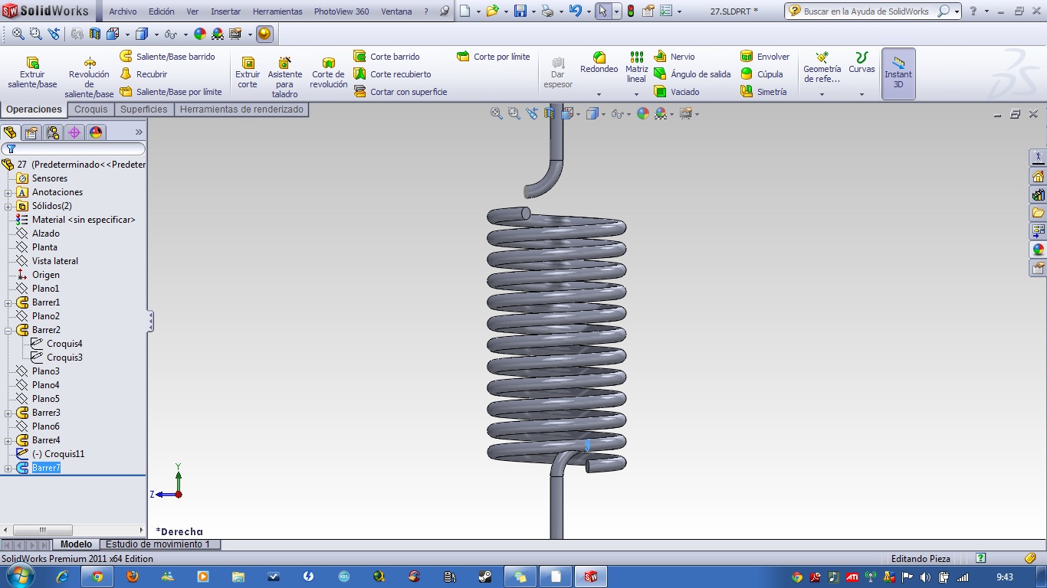
Task: Click the Simetría mirror tool
Action: 763,92
